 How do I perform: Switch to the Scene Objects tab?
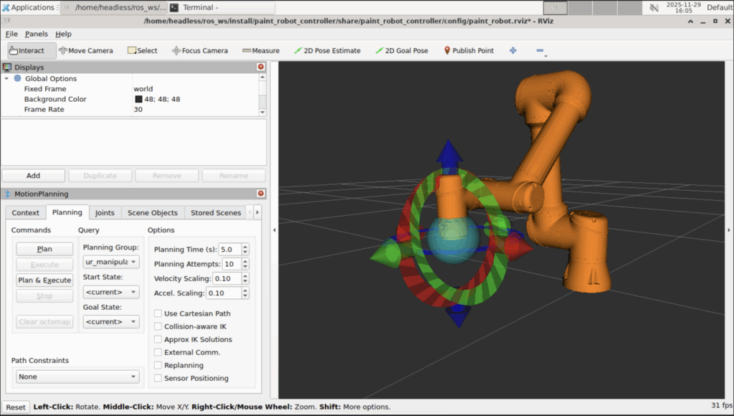click(x=152, y=213)
